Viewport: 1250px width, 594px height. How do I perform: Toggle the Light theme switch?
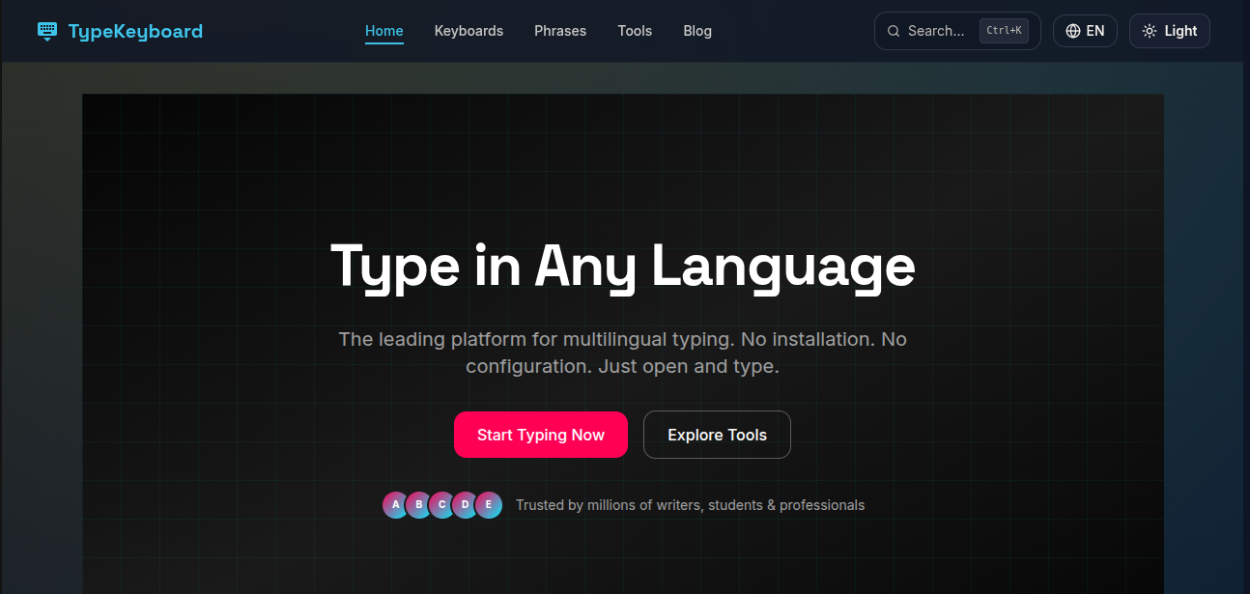[1170, 31]
